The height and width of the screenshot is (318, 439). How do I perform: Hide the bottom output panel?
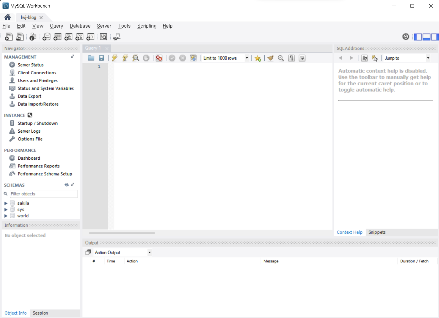click(x=426, y=37)
